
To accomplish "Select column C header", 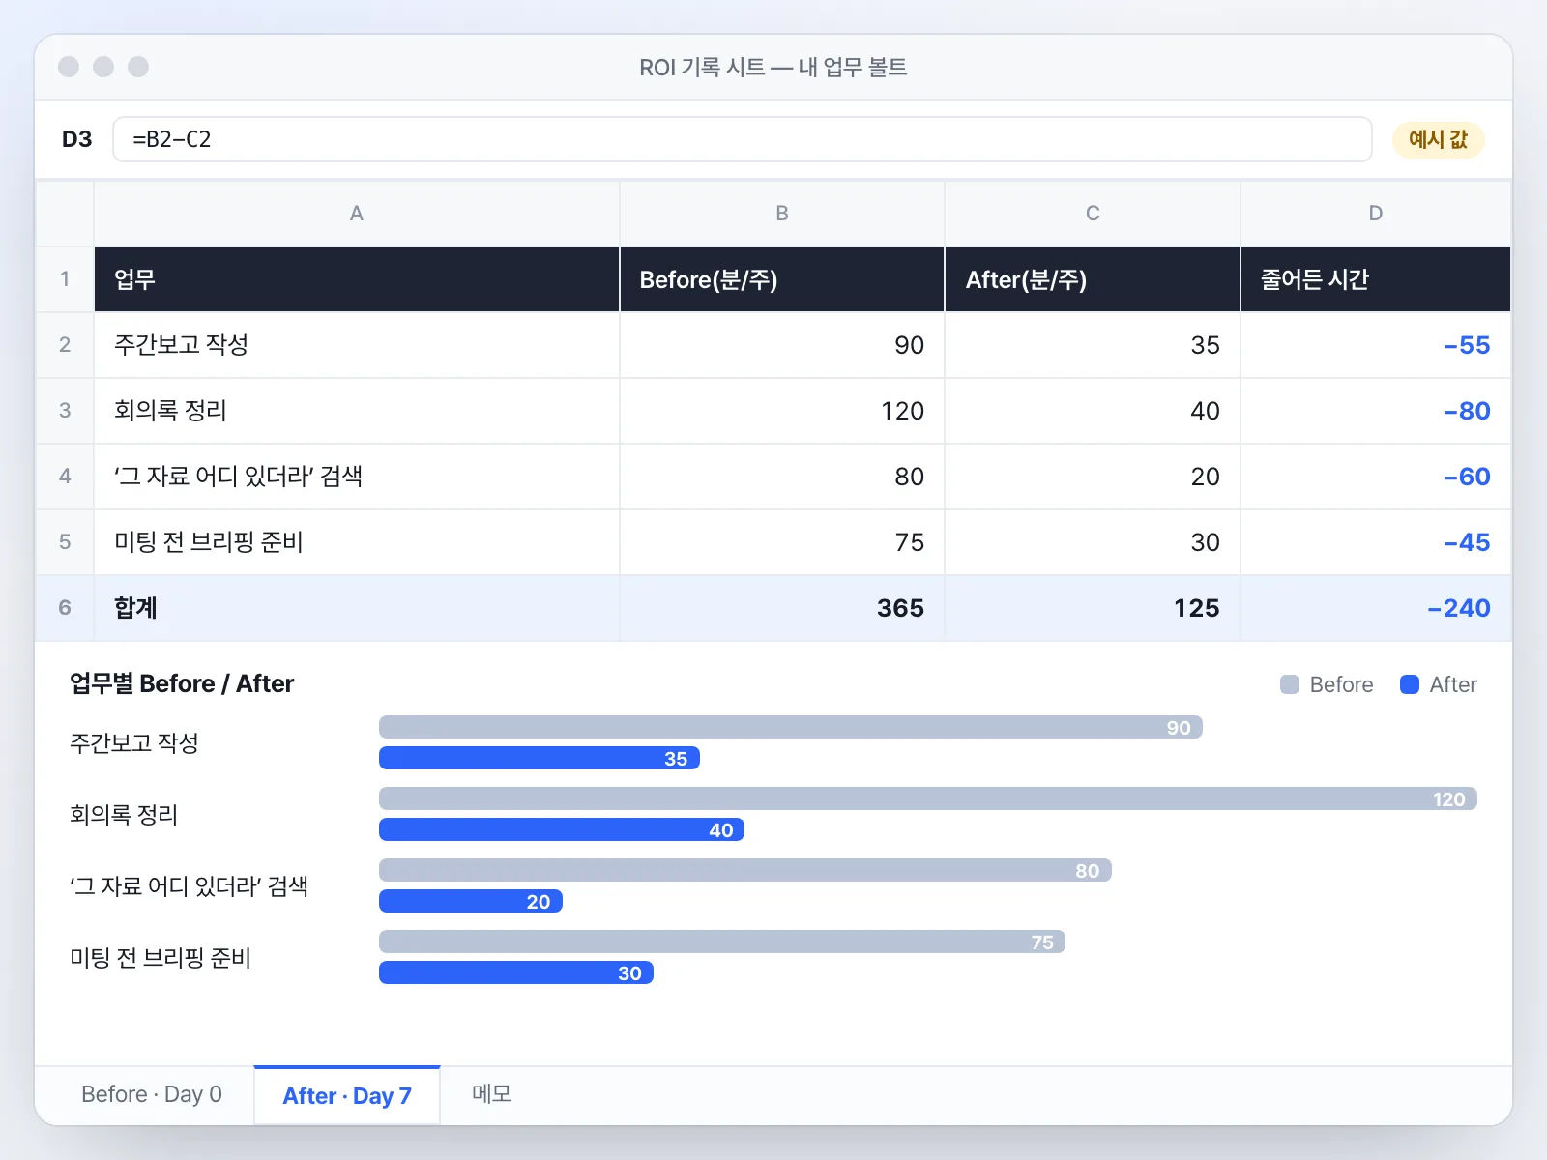I will click(1093, 214).
